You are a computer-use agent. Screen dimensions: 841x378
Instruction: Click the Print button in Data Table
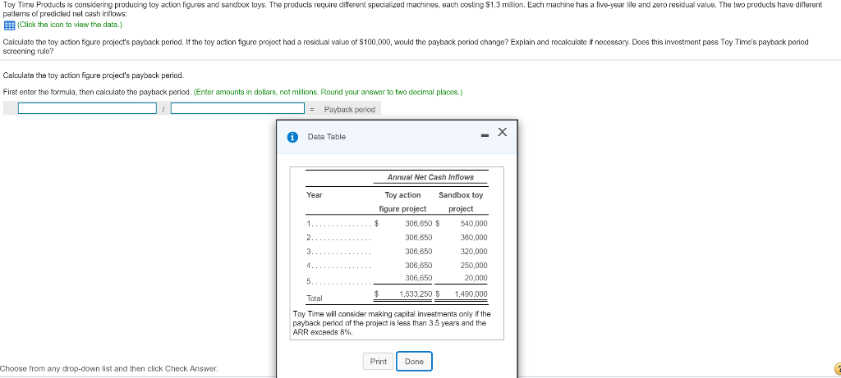tap(378, 362)
